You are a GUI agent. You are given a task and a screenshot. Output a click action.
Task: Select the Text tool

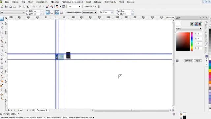2,63
